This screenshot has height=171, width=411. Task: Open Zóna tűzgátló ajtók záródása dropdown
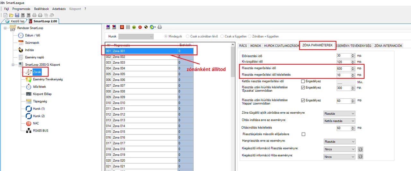point(339,113)
